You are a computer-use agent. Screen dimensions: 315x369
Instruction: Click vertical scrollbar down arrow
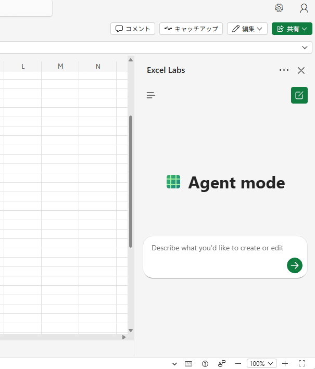[x=131, y=330]
